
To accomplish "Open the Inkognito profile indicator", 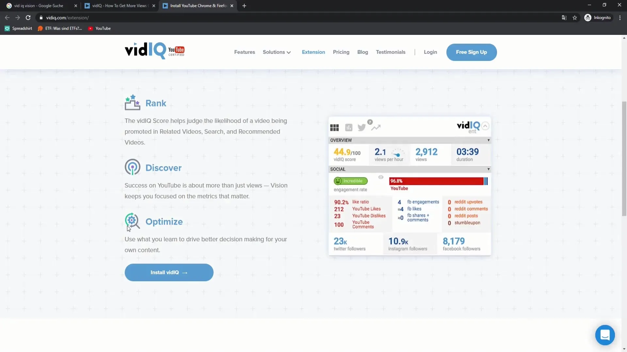I will click(x=598, y=18).
